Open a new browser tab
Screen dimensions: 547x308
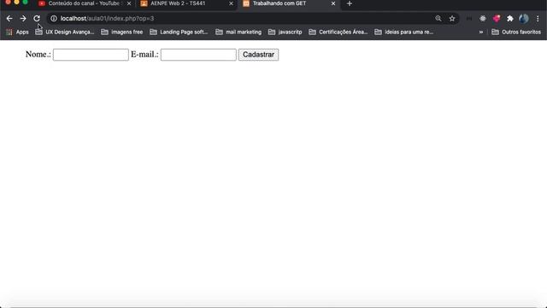pyautogui.click(x=350, y=3)
